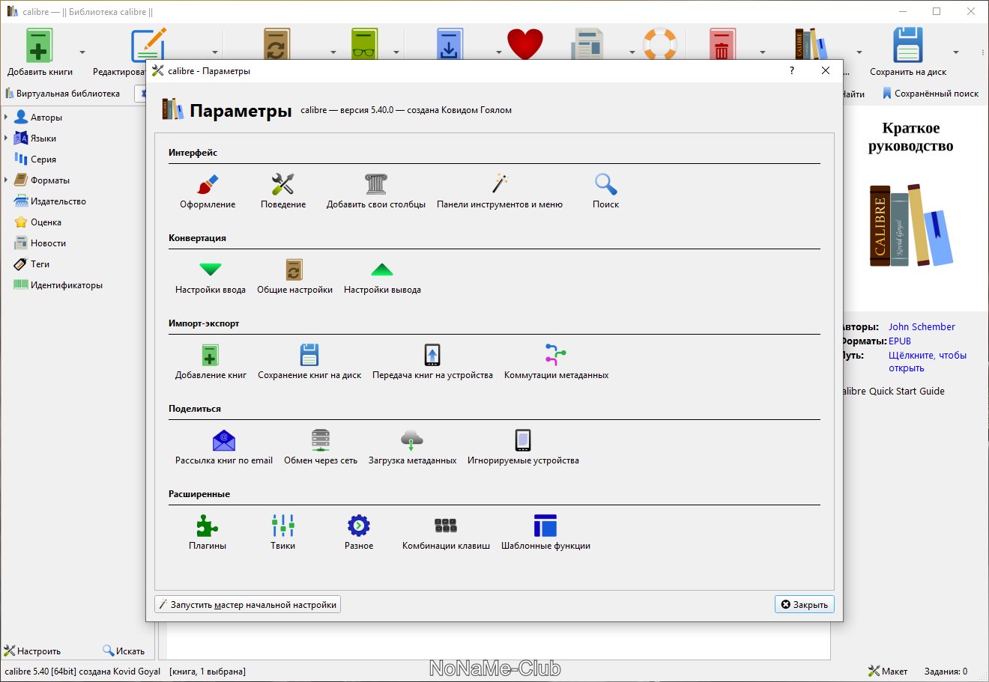Open Твики tweaks settings
Viewport: 989px width, 682px height.
282,532
